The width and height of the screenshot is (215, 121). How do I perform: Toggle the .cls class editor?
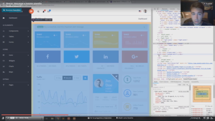pyautogui.click(x=184, y=85)
